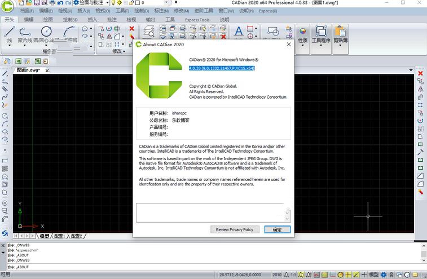Click the command input line showing _ABOUT
Viewport: 427px width, 279px height.
tap(214, 267)
